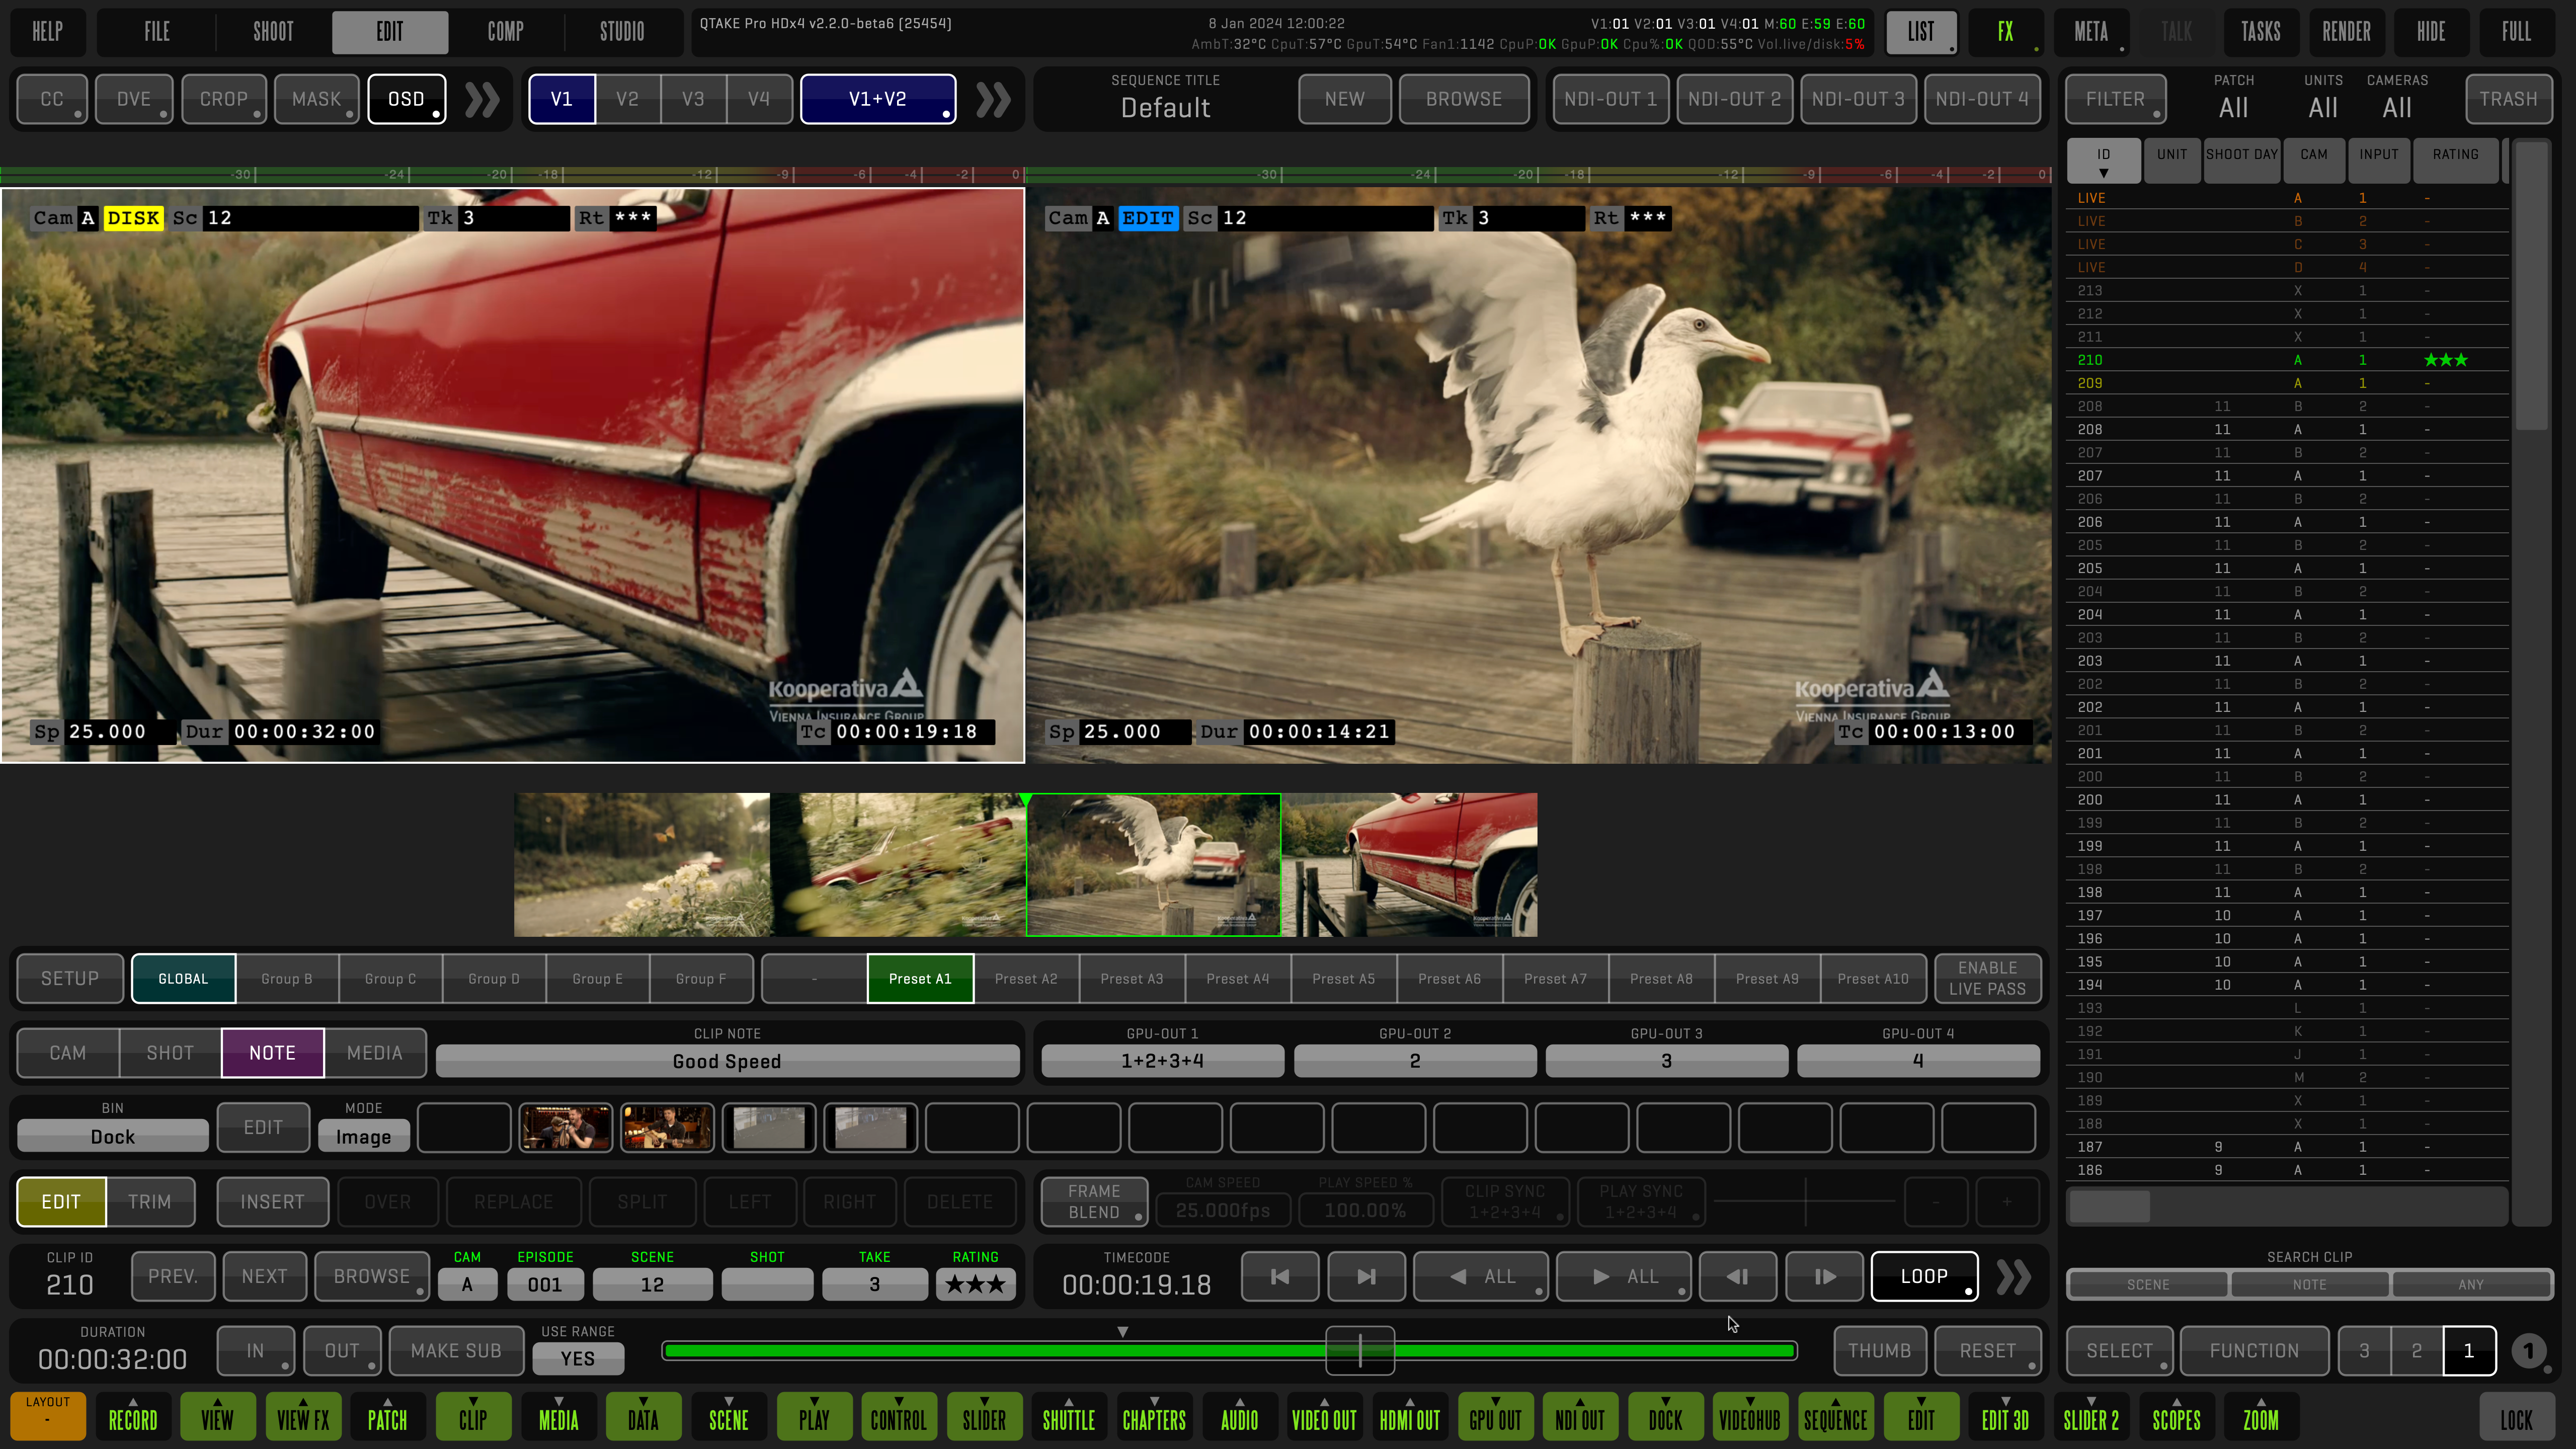Expand more transport controls after LOOP
The height and width of the screenshot is (1449, 2576).
[x=2013, y=1276]
